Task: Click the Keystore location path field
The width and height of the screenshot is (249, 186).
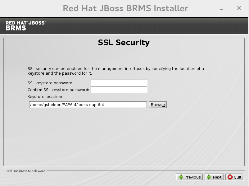Action: coord(88,105)
